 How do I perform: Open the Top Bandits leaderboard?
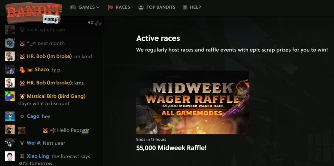pos(157,7)
